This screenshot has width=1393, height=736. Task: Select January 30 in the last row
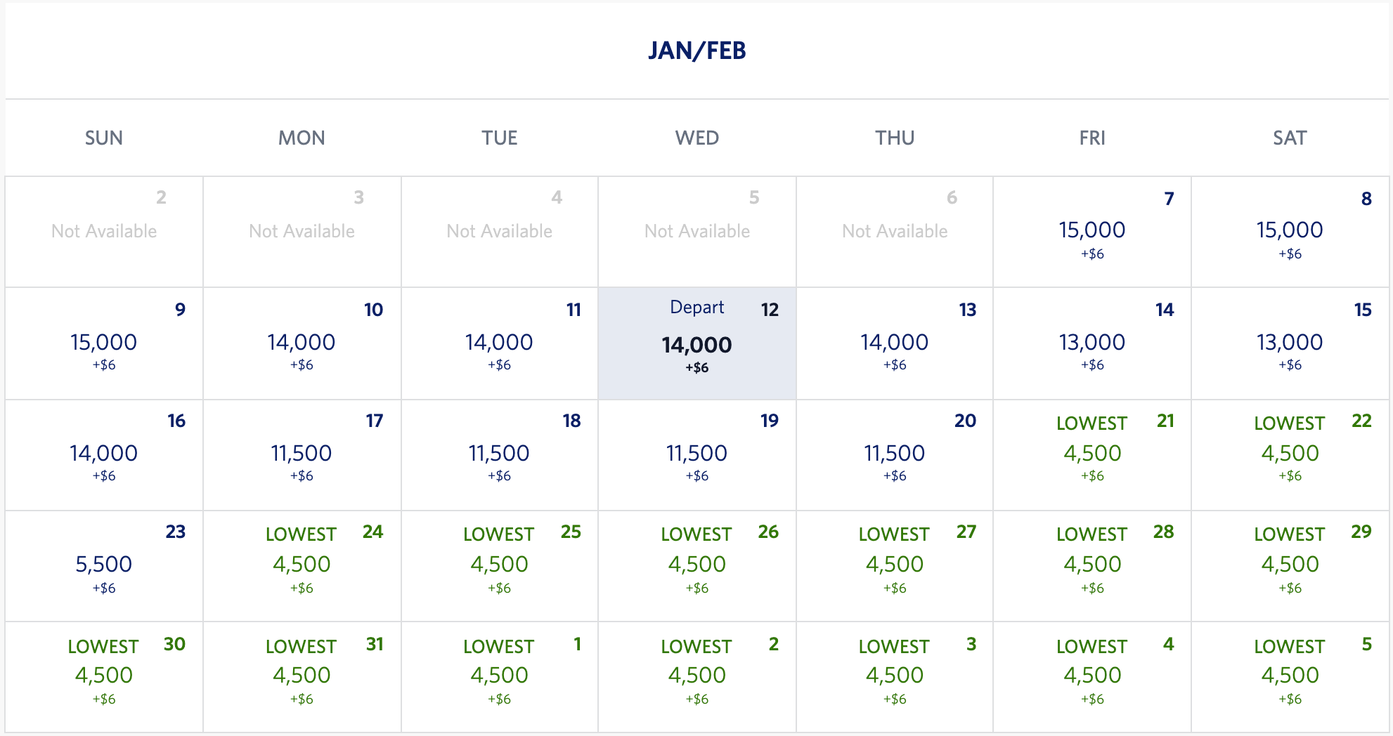(103, 674)
